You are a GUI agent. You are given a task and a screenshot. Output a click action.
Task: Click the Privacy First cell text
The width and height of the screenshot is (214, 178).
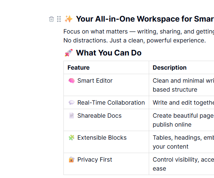tap(95, 160)
